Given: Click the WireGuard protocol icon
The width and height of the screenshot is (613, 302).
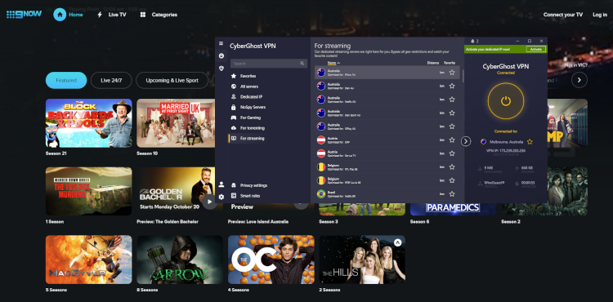Looking at the screenshot, I should click(x=480, y=183).
